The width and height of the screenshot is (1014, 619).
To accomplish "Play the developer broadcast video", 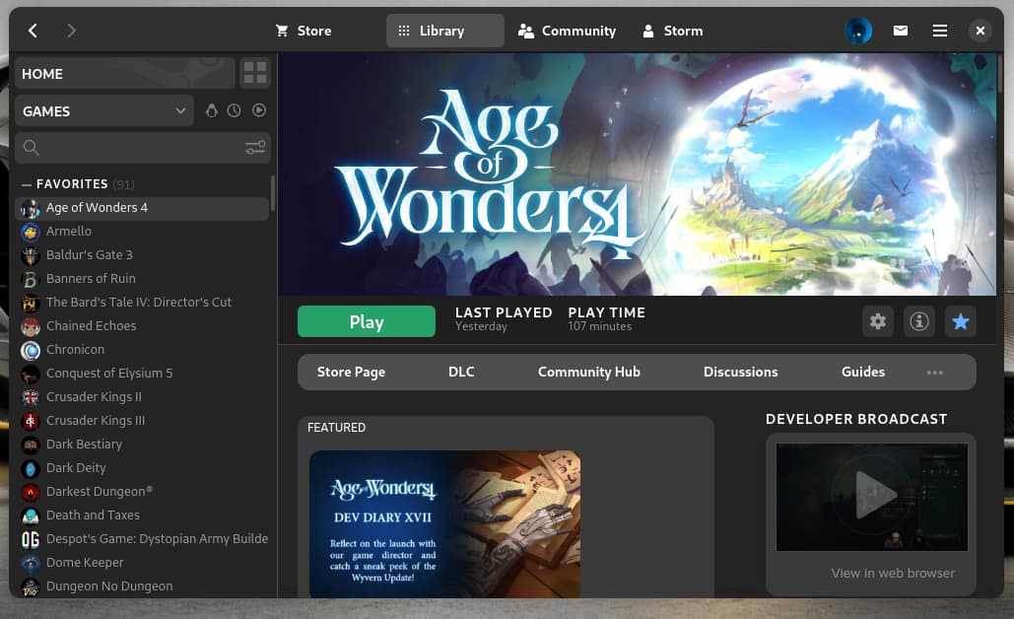I will (x=872, y=497).
